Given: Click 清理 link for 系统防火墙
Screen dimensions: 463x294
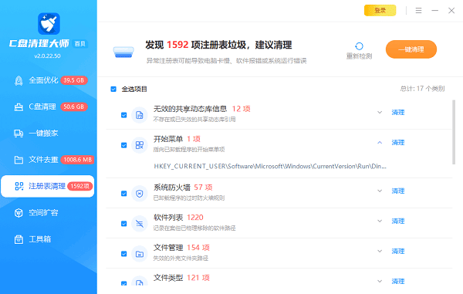Looking at the screenshot, I should [398, 191].
